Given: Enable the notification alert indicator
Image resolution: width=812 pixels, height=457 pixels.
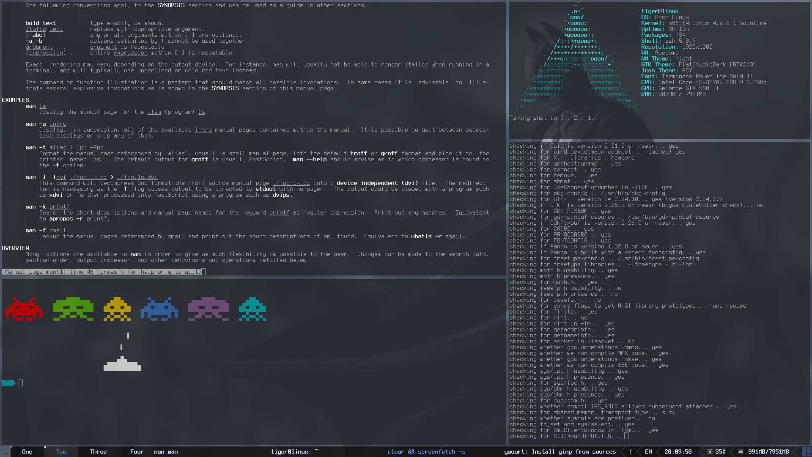Looking at the screenshot, I should click(x=631, y=451).
